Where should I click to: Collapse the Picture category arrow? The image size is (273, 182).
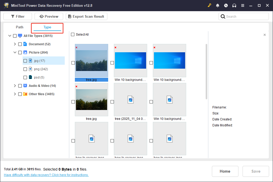click(15, 53)
